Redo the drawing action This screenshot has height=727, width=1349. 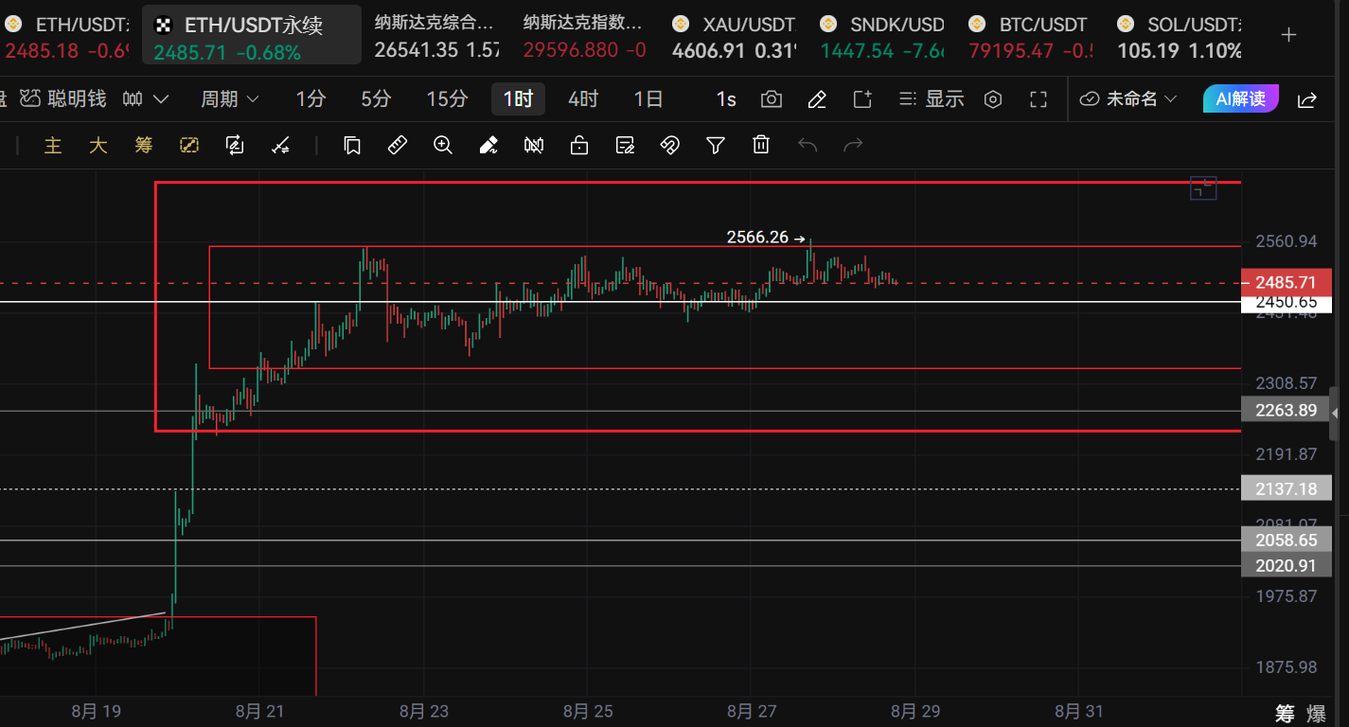(853, 145)
